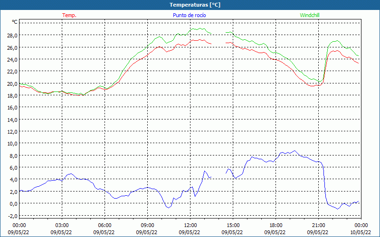Click the "18:00" time axis label
This screenshot has height=237, width=380.
click(276, 226)
